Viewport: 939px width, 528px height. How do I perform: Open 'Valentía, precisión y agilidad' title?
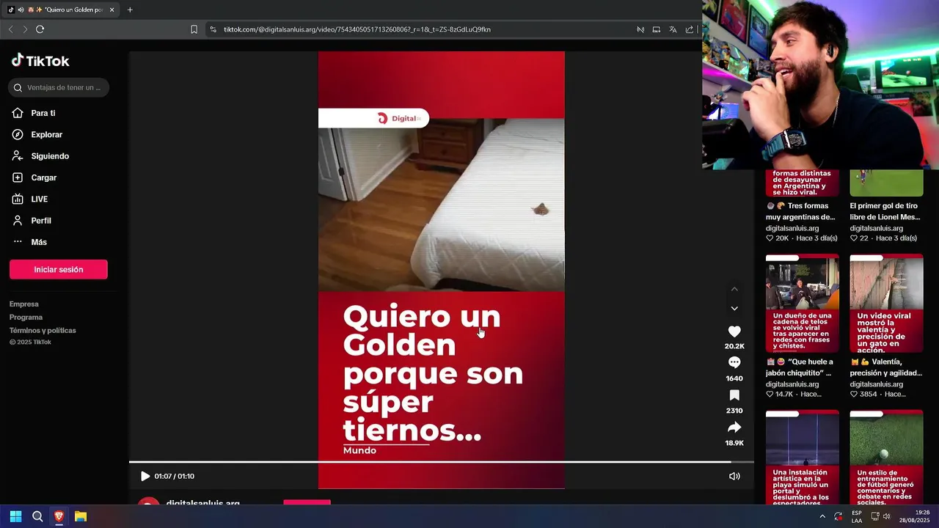[886, 367]
